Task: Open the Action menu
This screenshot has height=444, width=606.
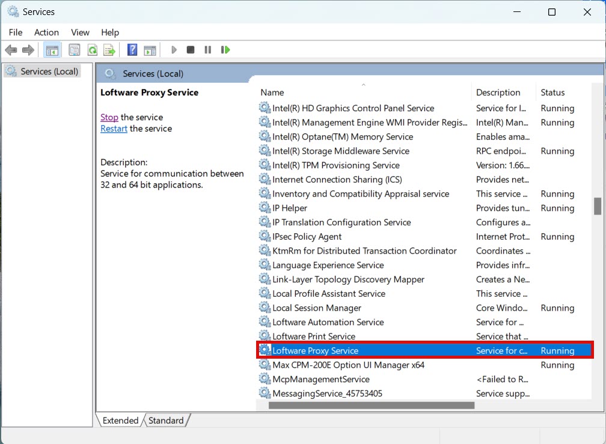Action: click(46, 32)
